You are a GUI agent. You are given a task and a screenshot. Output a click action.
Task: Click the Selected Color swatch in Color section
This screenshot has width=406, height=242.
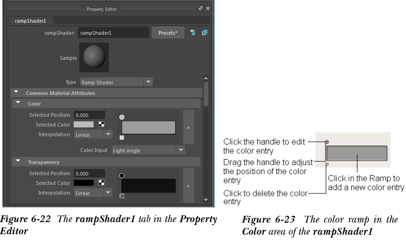coord(83,125)
